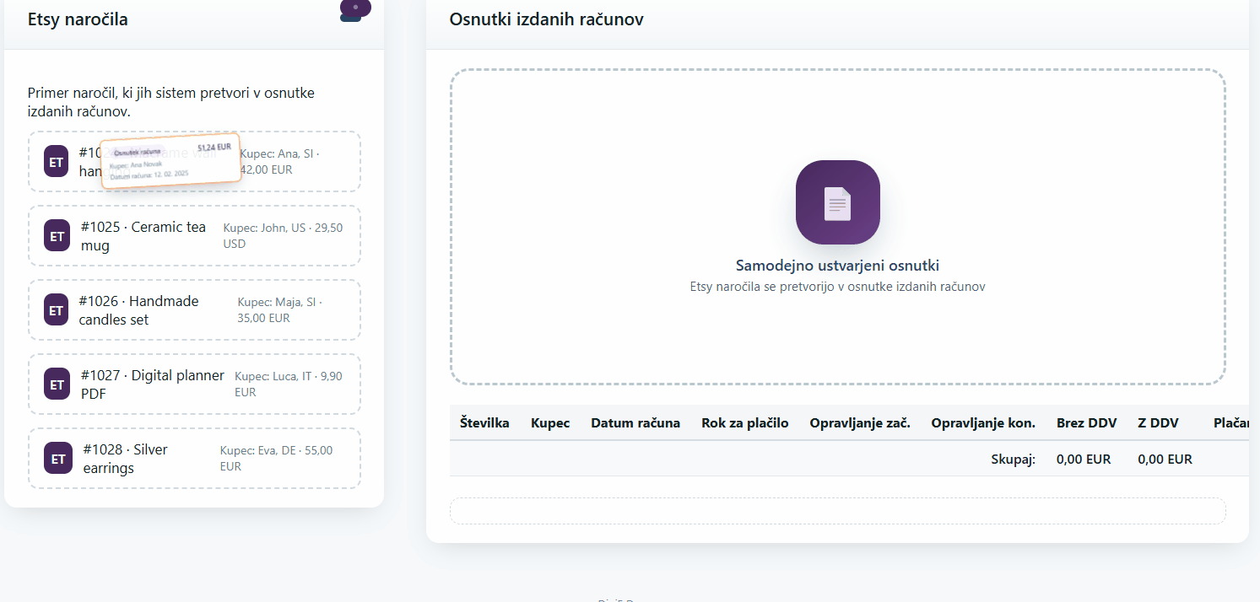Viewport: 1260px width, 602px height.
Task: Click the Osnutki izdanih računov panel title
Action: [x=547, y=19]
